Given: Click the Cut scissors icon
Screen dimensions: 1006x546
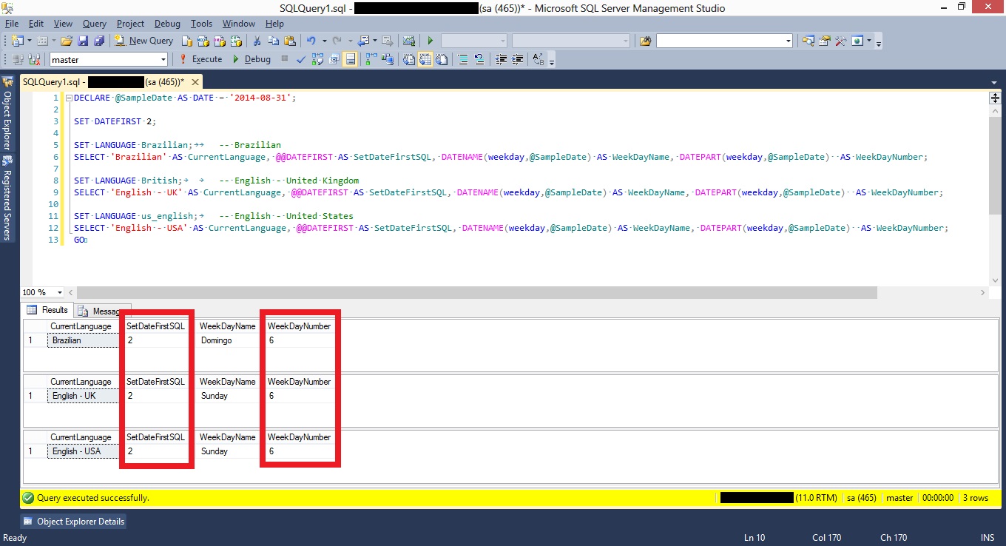Looking at the screenshot, I should coord(257,41).
